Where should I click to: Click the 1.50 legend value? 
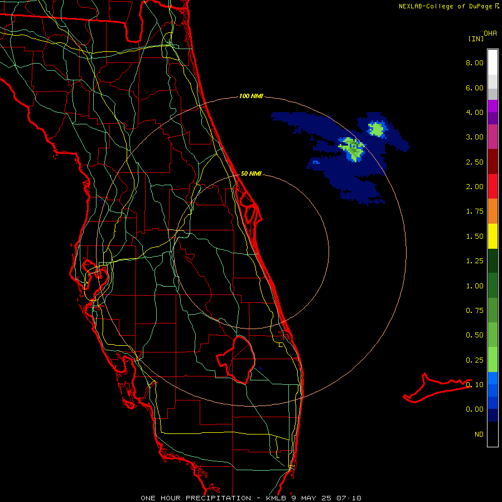click(475, 236)
